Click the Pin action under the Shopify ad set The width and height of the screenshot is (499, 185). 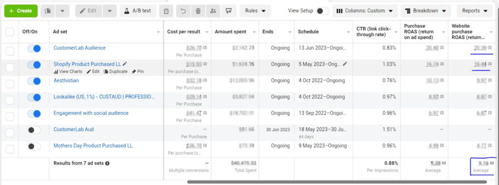click(137, 72)
